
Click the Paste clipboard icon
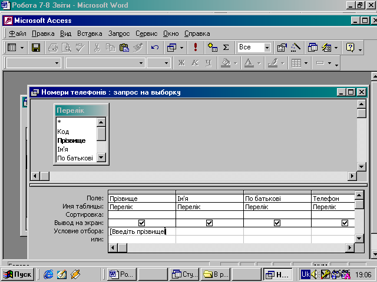pos(124,48)
